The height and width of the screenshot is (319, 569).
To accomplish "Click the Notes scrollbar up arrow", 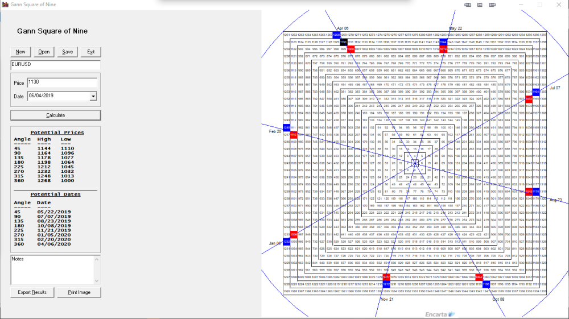I will pos(97,259).
